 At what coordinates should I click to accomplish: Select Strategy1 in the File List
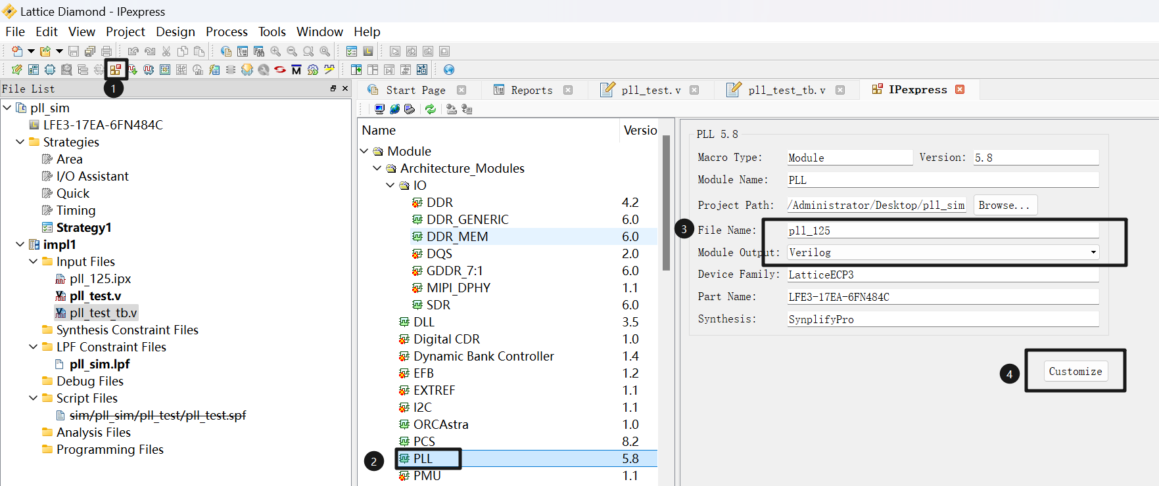click(83, 227)
